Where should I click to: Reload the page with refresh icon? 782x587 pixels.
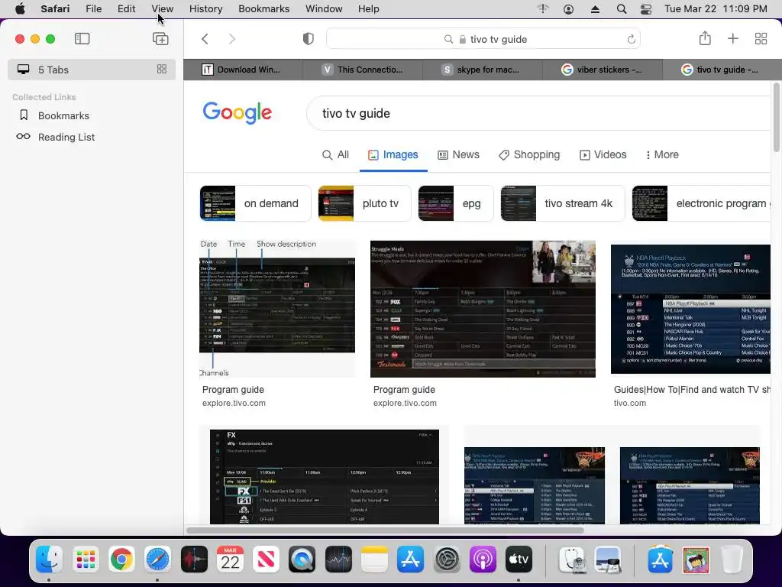click(631, 39)
